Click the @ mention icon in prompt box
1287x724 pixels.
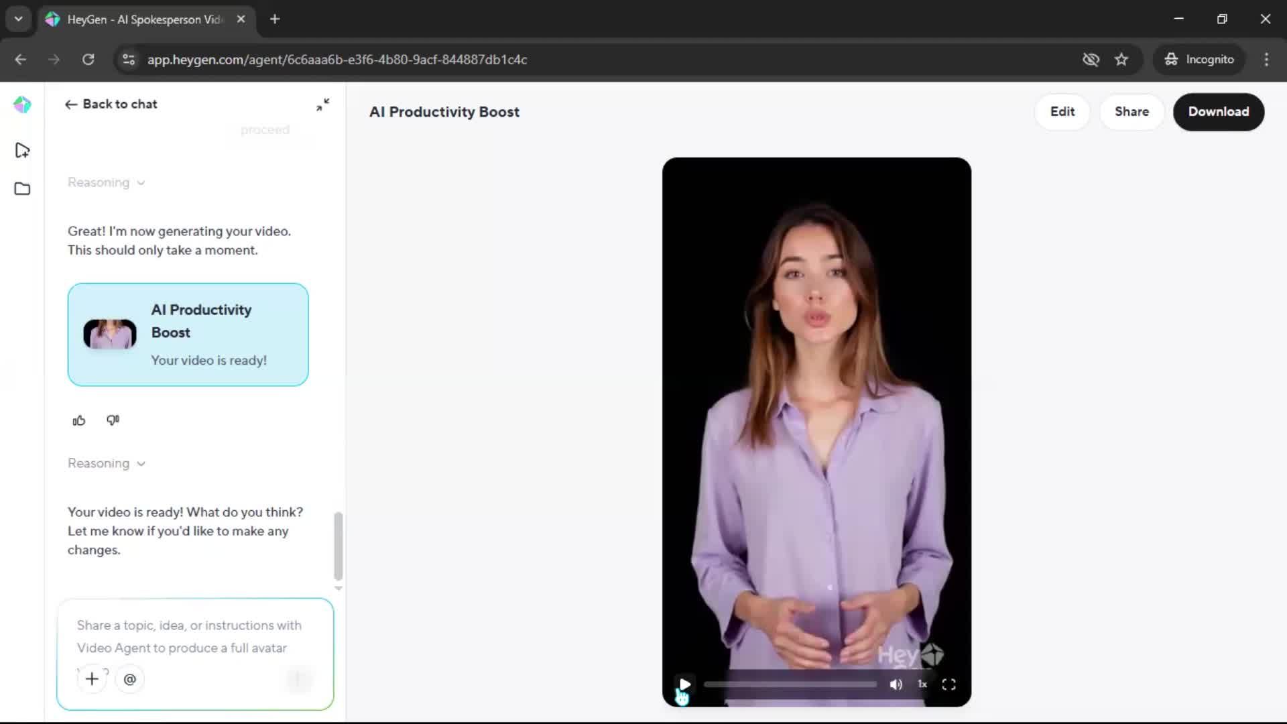point(130,679)
